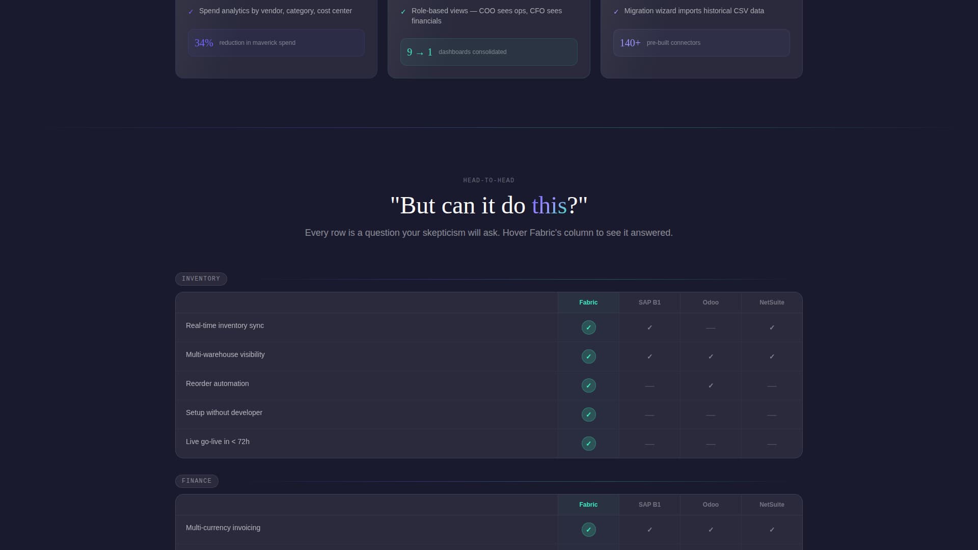Click NetSuite dash in Setup without developer row
This screenshot has height=550, width=978.
tap(772, 415)
